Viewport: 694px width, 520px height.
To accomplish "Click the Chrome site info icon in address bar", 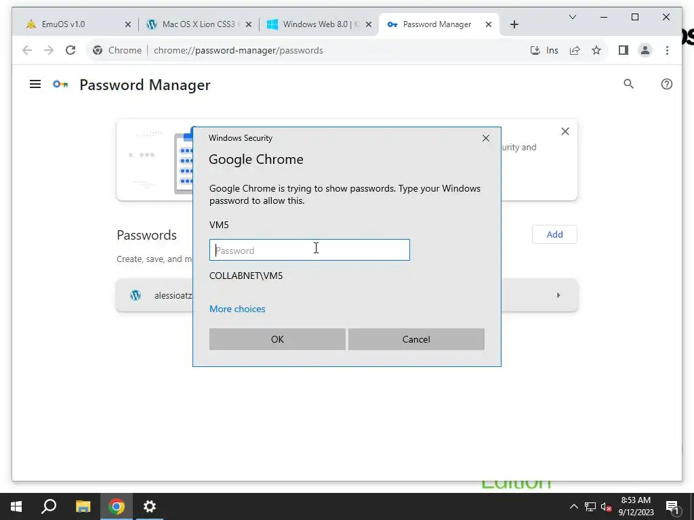I will [x=98, y=50].
